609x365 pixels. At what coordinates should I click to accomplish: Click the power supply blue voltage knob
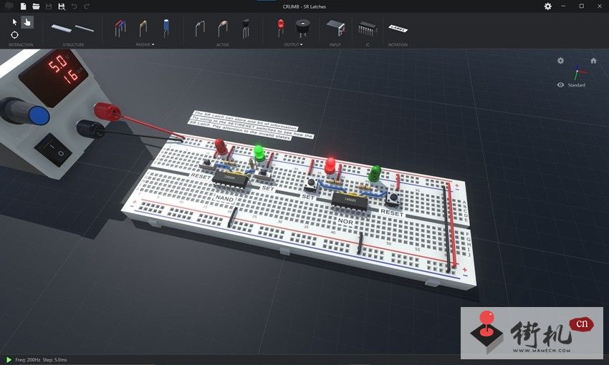click(39, 116)
